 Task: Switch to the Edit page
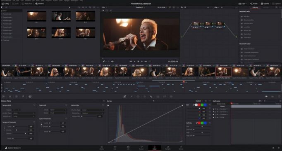[128, 148]
